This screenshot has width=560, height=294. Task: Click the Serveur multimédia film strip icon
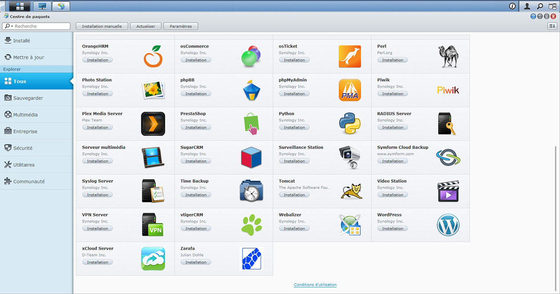(153, 157)
